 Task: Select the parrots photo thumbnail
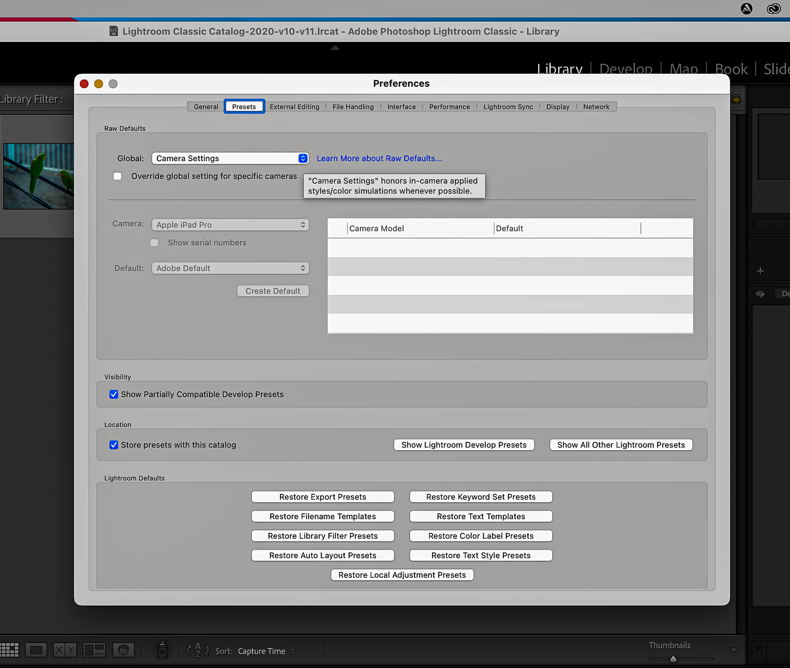click(x=39, y=176)
